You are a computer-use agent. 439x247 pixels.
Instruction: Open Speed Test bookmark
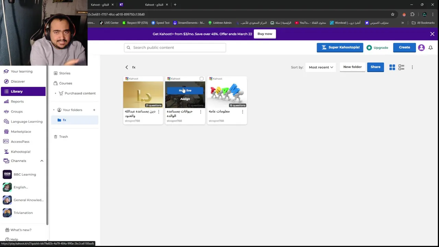click(x=161, y=23)
